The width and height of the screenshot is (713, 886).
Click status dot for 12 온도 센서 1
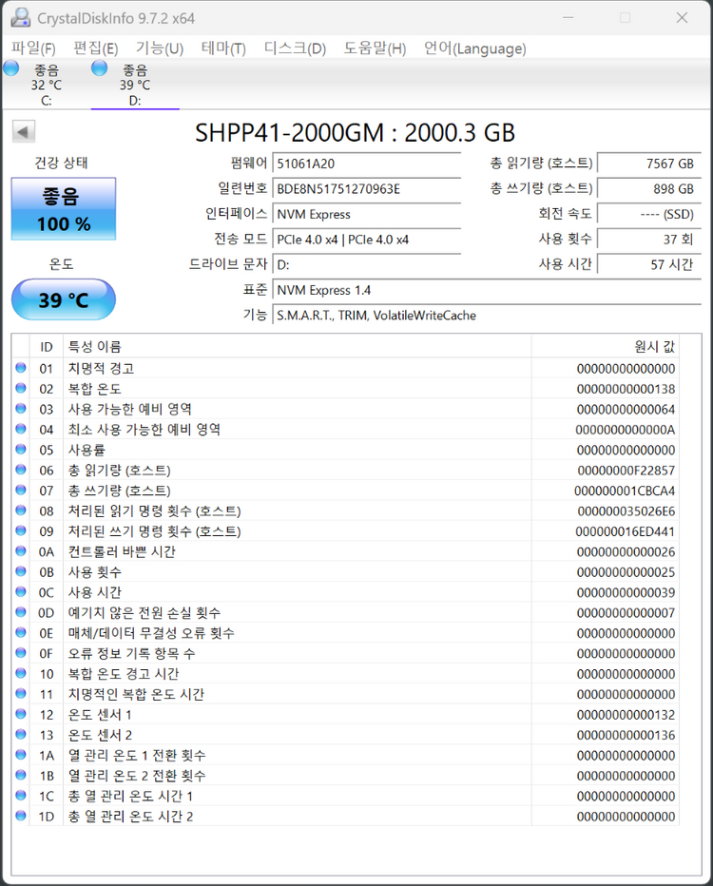pyautogui.click(x=21, y=714)
